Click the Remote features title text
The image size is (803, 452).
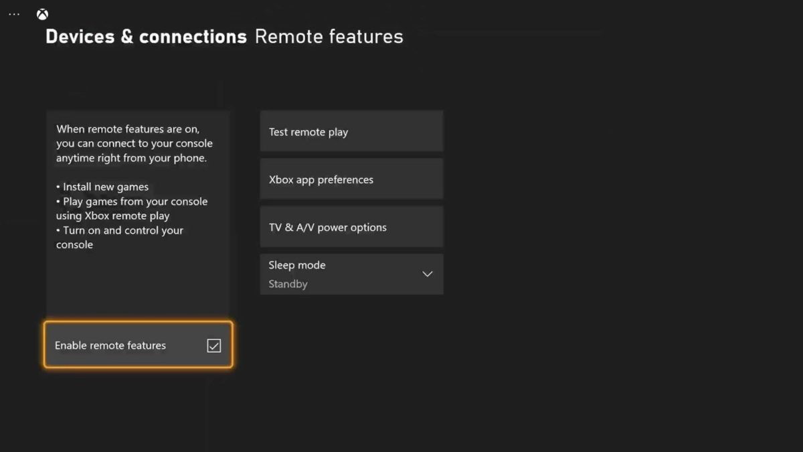[329, 36]
